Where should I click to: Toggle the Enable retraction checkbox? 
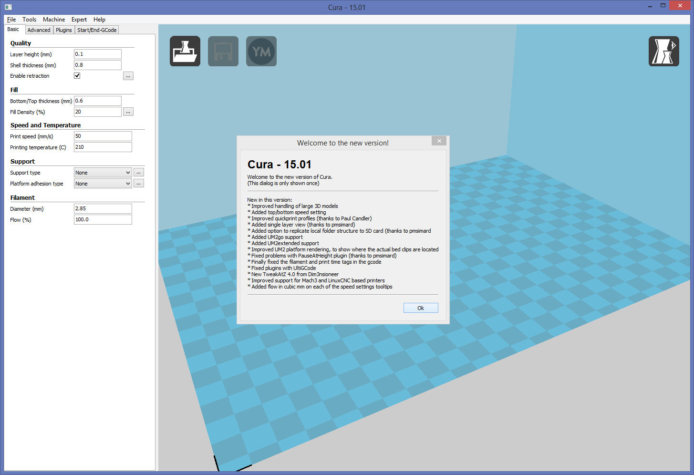pos(77,76)
